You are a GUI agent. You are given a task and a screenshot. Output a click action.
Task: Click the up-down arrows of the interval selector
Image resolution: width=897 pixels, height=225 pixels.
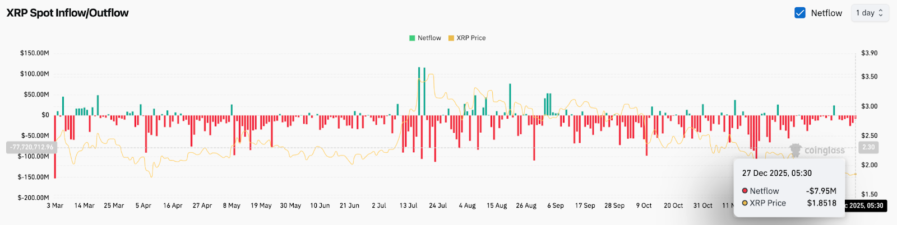881,13
